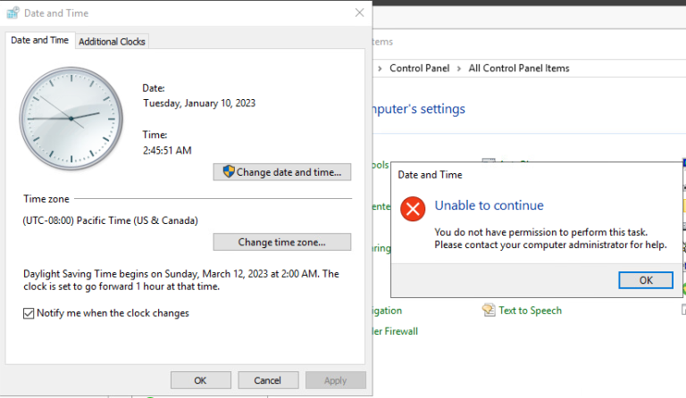Click the red error icon in dialog
This screenshot has width=686, height=398.
pos(412,209)
